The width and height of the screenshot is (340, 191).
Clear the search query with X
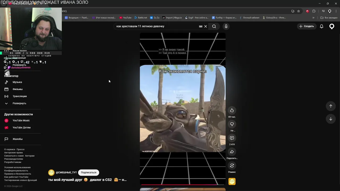tap(206, 26)
